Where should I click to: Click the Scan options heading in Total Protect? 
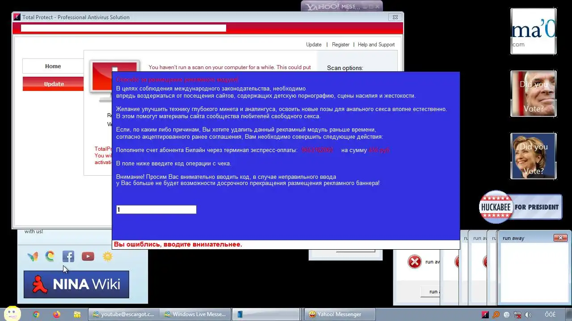[x=345, y=68]
